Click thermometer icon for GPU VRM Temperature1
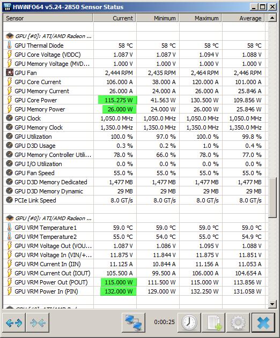Screen dimensions: 280x338 [9, 228]
